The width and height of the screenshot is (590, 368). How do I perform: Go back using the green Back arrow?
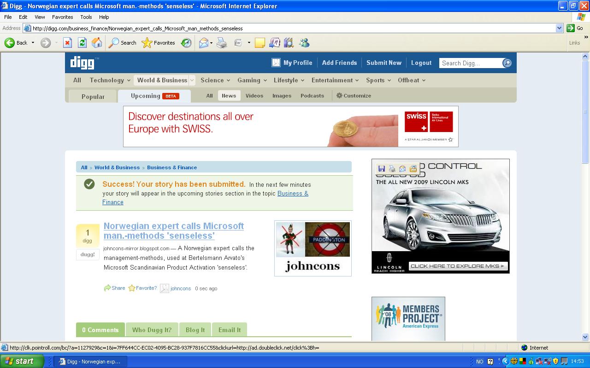click(16, 43)
